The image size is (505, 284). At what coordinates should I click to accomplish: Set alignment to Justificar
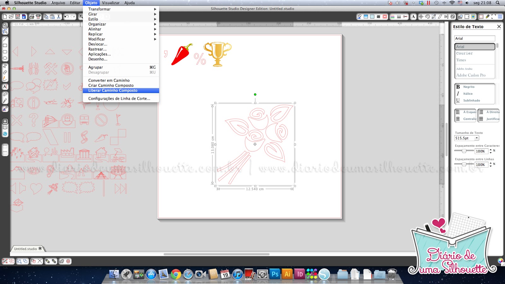(x=489, y=119)
